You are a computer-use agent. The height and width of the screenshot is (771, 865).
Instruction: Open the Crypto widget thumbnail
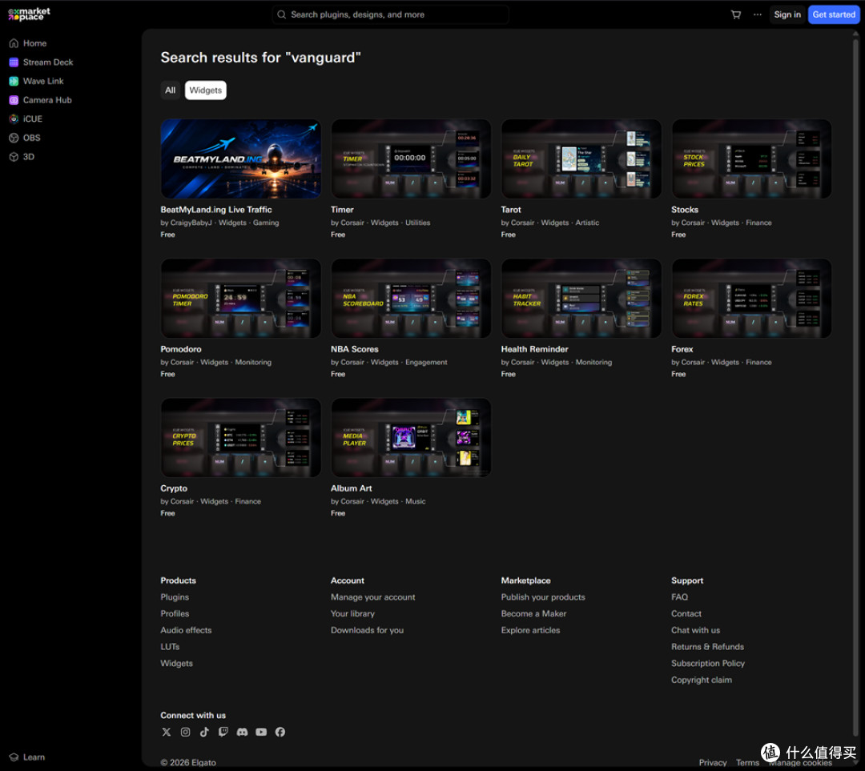240,438
